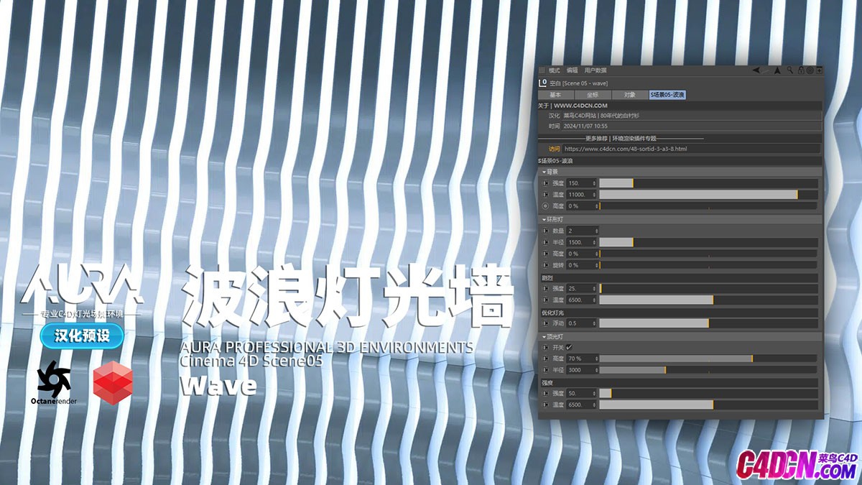Open the attribute search magnifier icon
Image resolution: width=862 pixels, height=485 pixels.
point(790,70)
